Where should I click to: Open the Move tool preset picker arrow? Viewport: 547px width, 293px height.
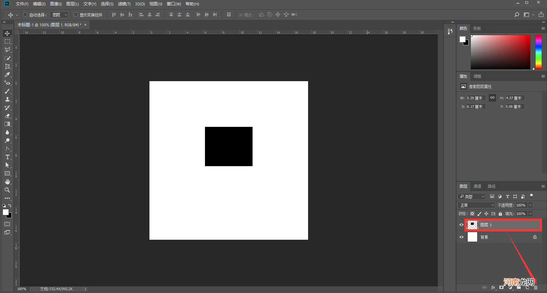[x=17, y=15]
